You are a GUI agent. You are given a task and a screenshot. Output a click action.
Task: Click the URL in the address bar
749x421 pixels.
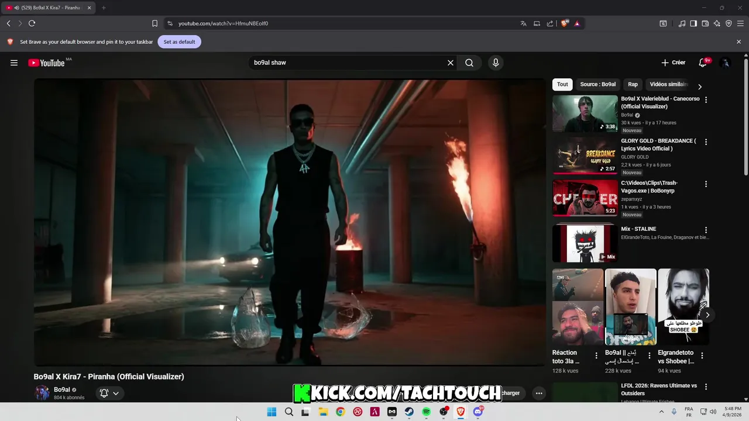point(223,23)
